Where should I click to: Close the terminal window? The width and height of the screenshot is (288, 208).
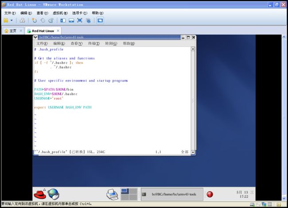click(x=194, y=38)
